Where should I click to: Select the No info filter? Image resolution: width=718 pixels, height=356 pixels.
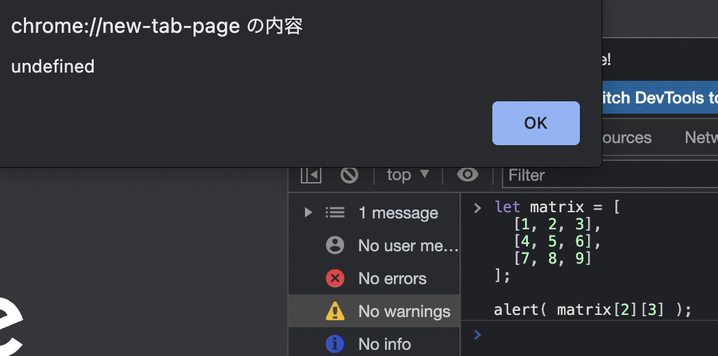click(x=374, y=344)
